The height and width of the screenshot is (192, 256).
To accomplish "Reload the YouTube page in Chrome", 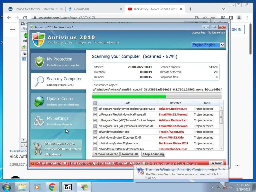I will tap(25, 18).
